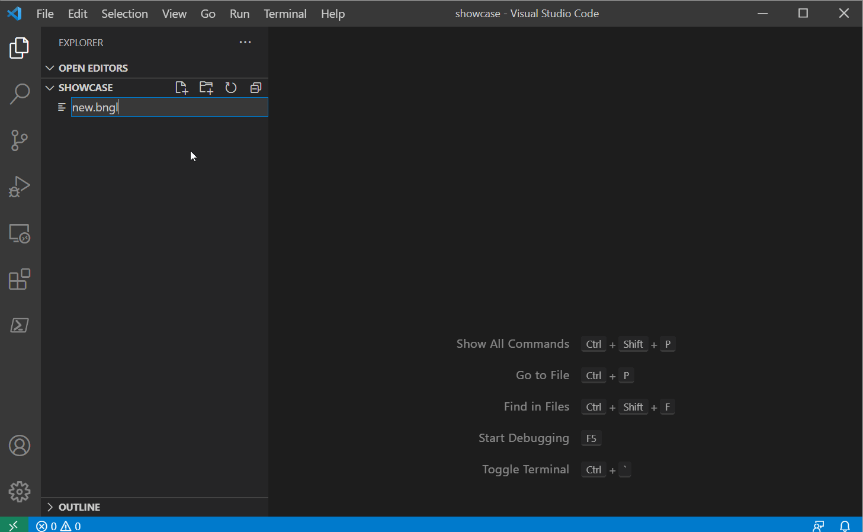This screenshot has height=532, width=863.
Task: Open the Run menu
Action: [x=239, y=14]
